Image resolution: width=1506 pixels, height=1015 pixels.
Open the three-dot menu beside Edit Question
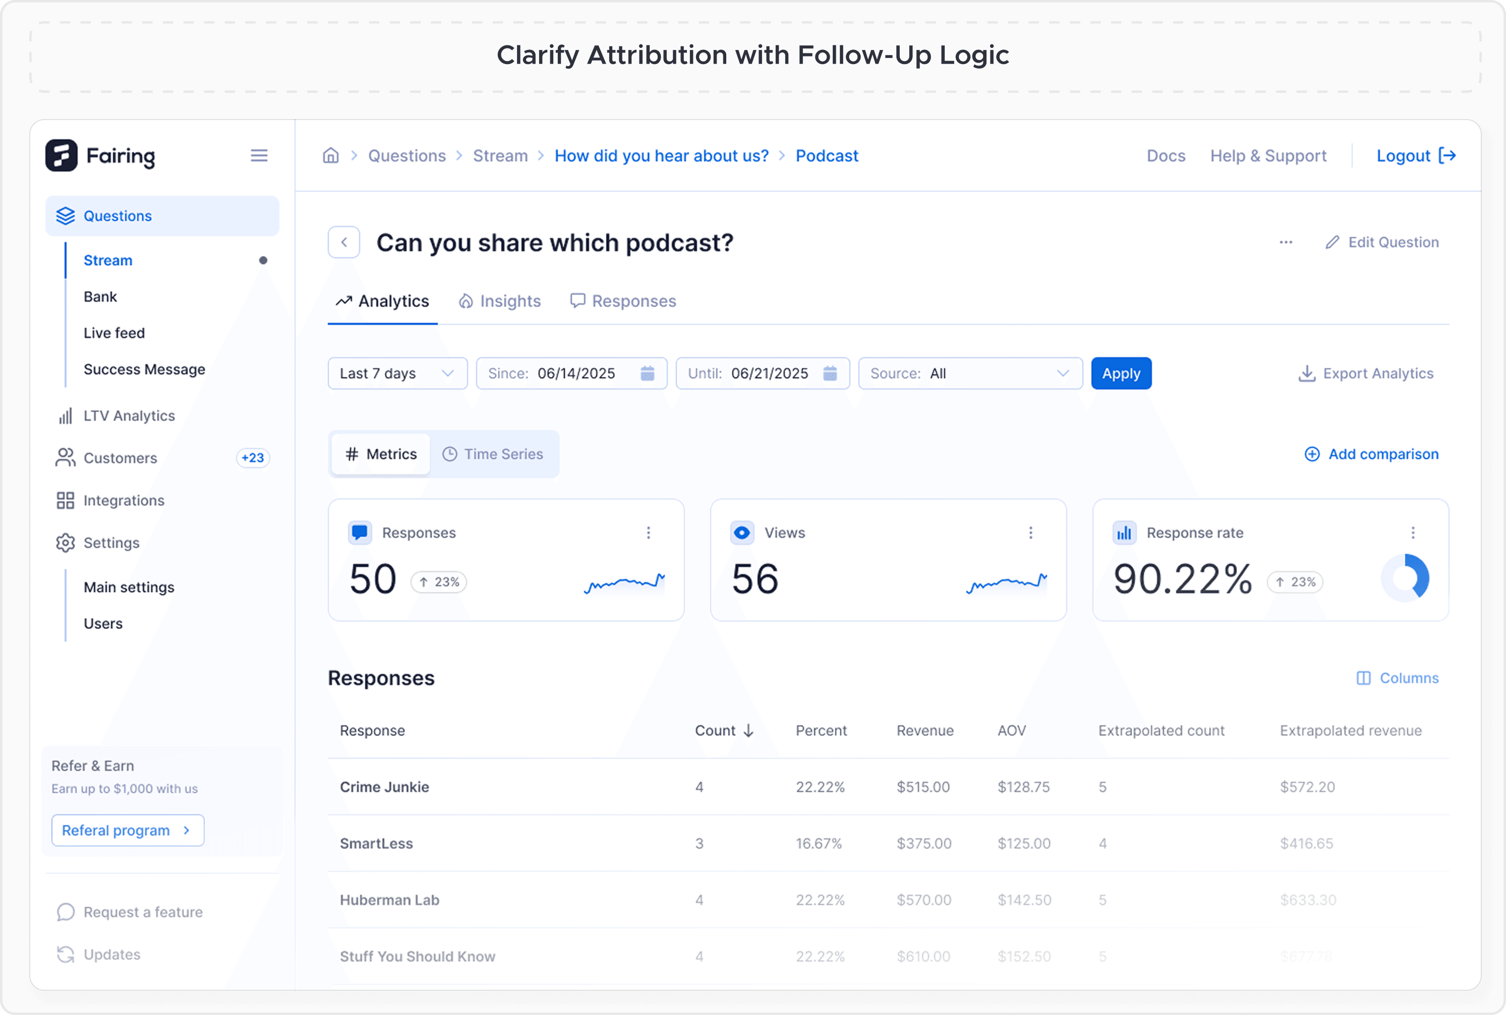tap(1286, 242)
